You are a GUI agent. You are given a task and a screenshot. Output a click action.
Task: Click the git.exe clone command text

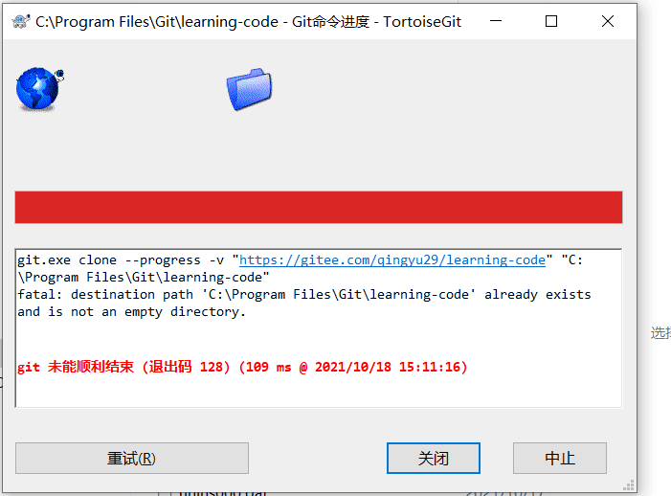tap(121, 260)
